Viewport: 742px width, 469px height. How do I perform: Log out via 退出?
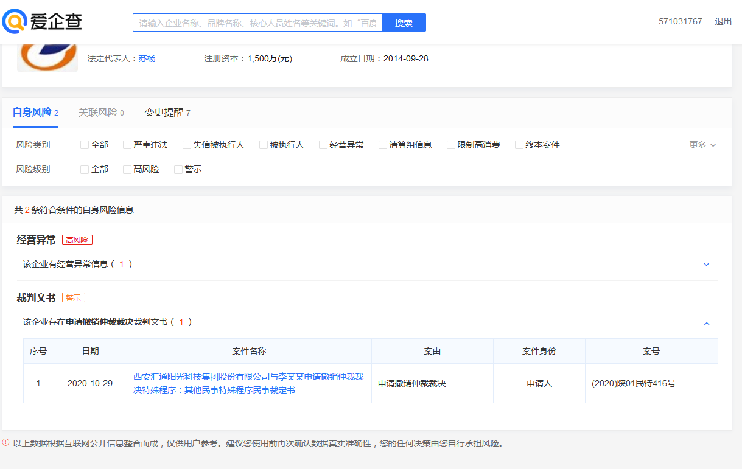coord(723,21)
